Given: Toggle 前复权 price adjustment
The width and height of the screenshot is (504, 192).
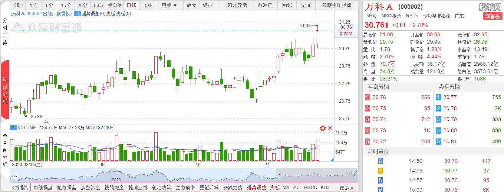Looking at the screenshot, I should (x=265, y=5).
